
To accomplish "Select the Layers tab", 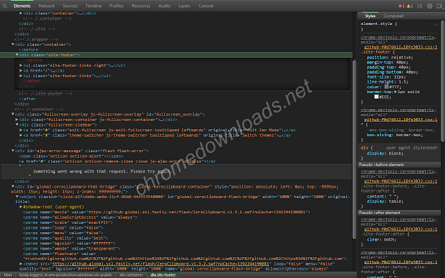I will pos(184,6).
